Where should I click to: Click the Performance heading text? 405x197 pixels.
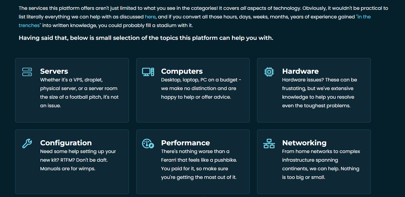click(185, 143)
